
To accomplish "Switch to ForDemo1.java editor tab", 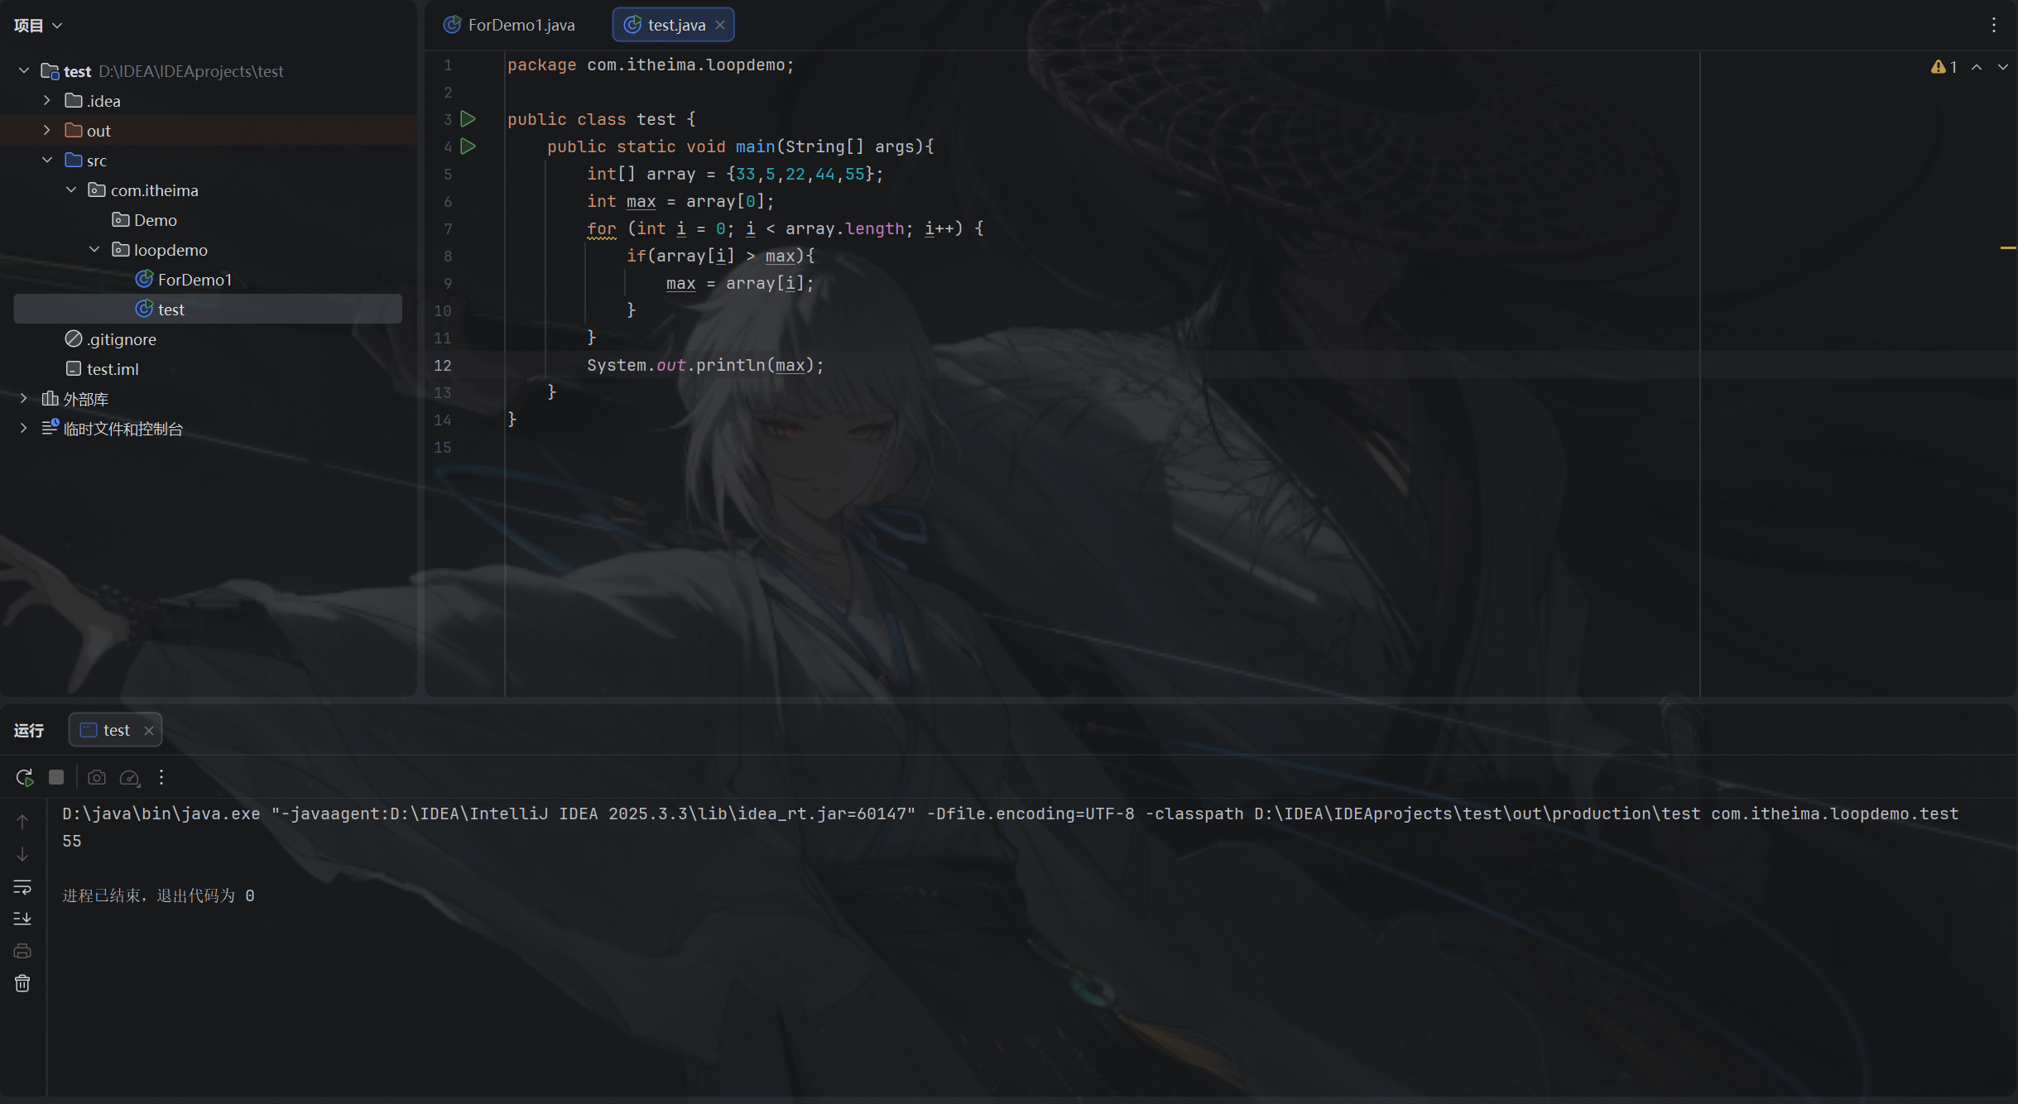I will tap(509, 25).
